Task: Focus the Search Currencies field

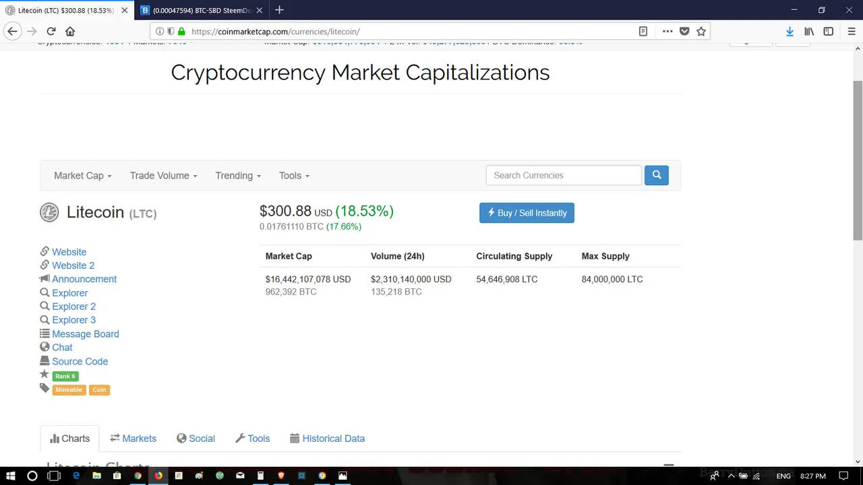Action: [564, 175]
